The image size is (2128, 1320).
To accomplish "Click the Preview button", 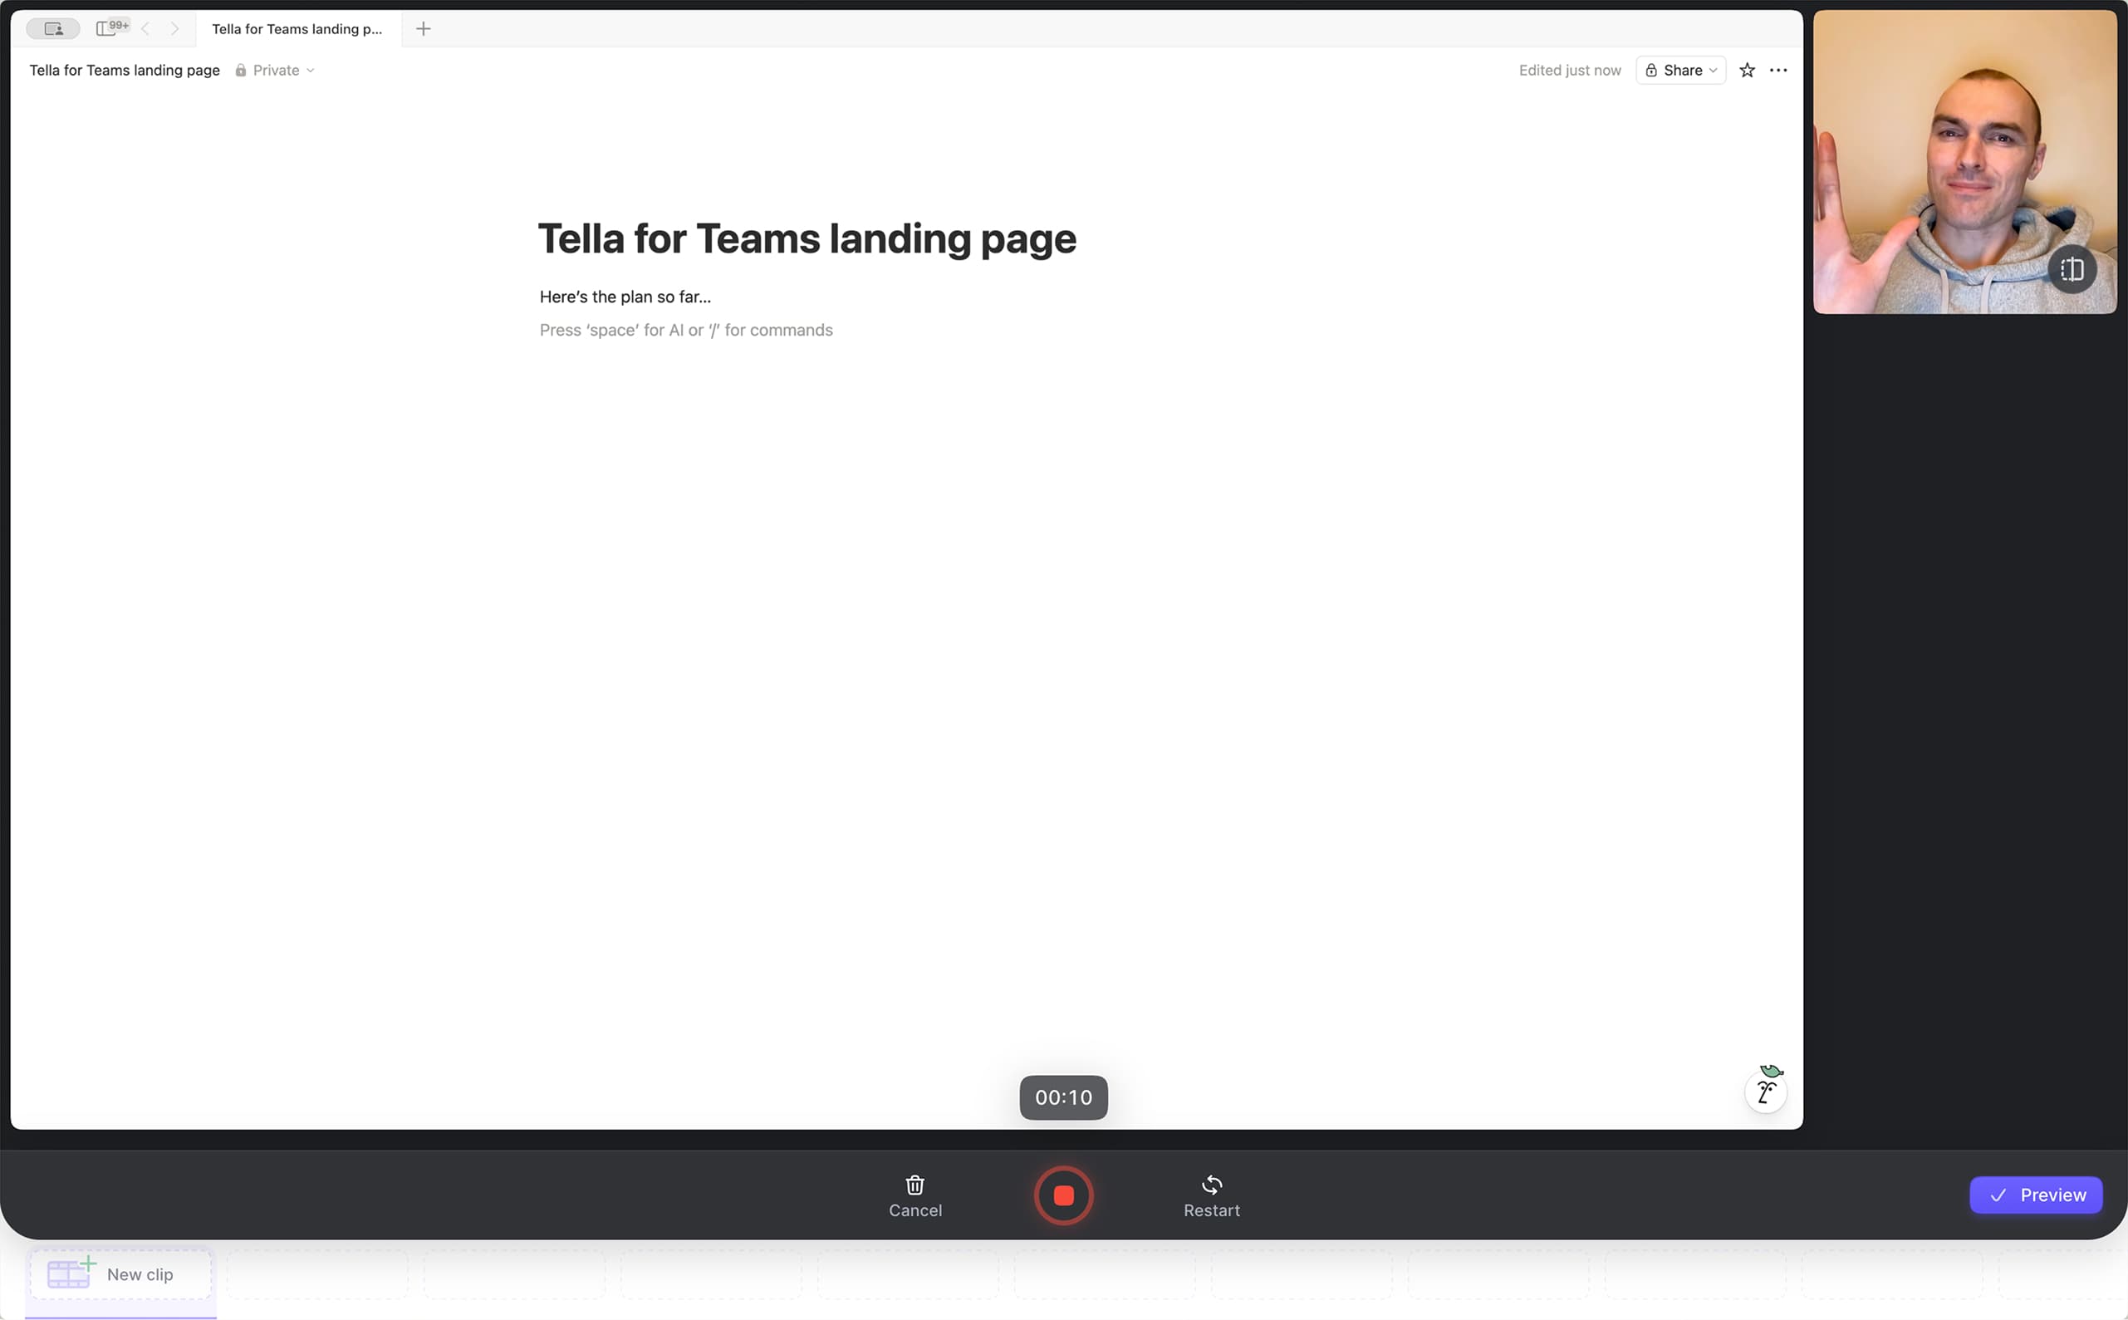I will 2035,1195.
